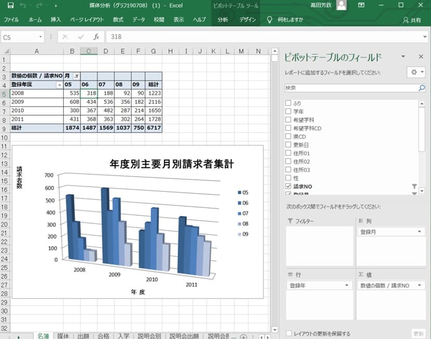
Task: Open the 挿入 ribbon tab
Action: click(x=56, y=20)
